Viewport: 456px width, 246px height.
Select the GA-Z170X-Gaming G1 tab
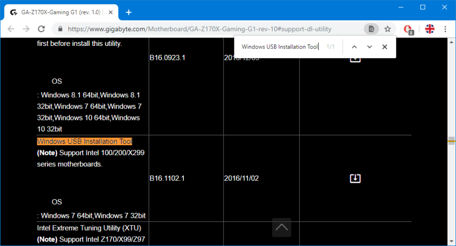pyautogui.click(x=59, y=12)
